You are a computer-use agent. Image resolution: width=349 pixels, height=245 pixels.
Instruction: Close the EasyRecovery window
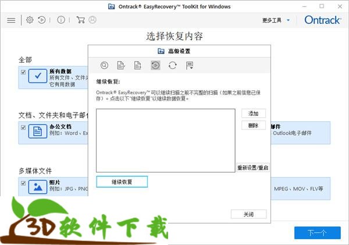[x=340, y=6]
